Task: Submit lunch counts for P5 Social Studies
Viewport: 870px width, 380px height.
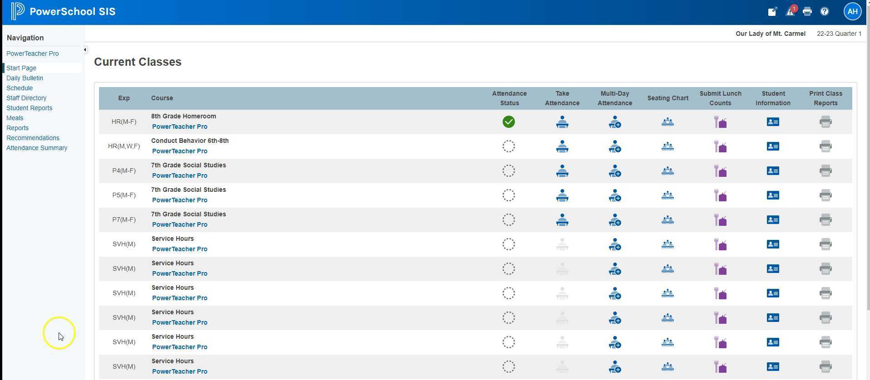Action: pos(720,195)
